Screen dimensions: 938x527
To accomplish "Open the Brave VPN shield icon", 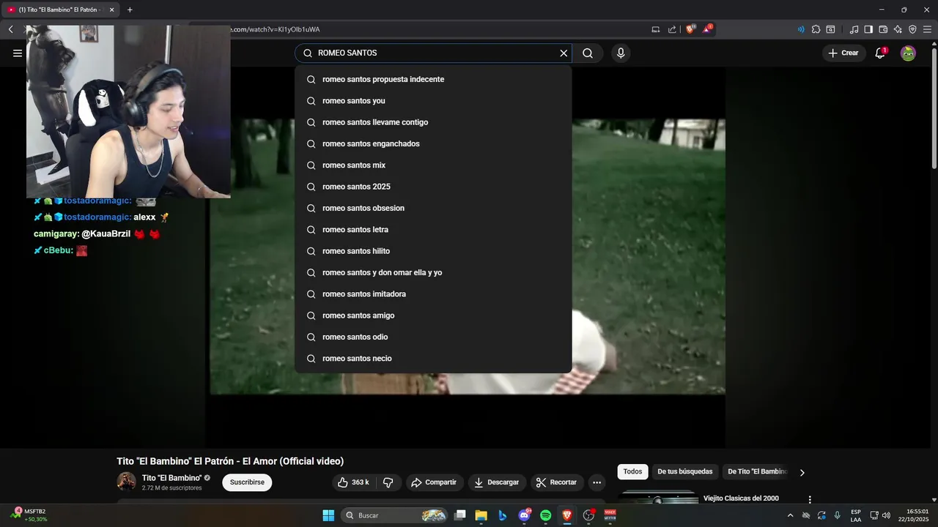I will pyautogui.click(x=912, y=29).
